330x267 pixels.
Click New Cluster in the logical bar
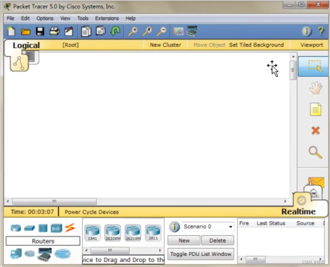[x=165, y=45]
